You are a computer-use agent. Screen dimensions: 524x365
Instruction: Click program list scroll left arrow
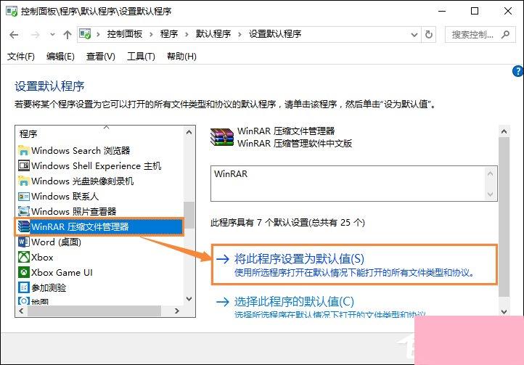pos(21,311)
